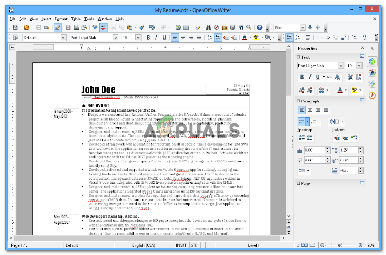This screenshot has height=255, width=386.
Task: Click inside the Find text field
Action: pyautogui.click(x=286, y=27)
